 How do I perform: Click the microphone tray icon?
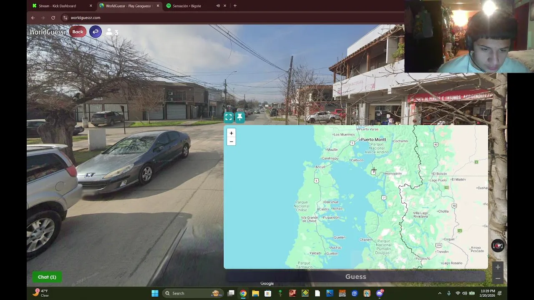pyautogui.click(x=449, y=293)
